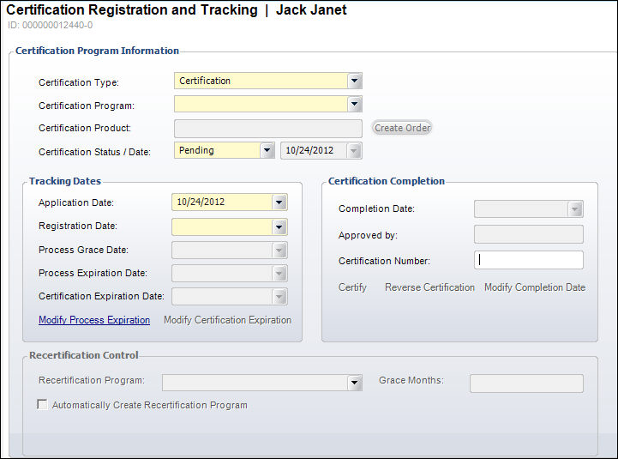618x459 pixels.
Task: Click the Modify Process Expiration link
Action: (94, 320)
